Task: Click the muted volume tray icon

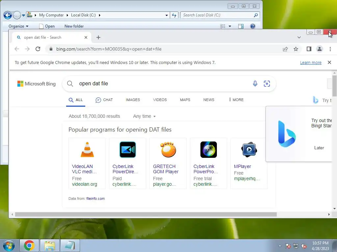Action: (x=304, y=246)
